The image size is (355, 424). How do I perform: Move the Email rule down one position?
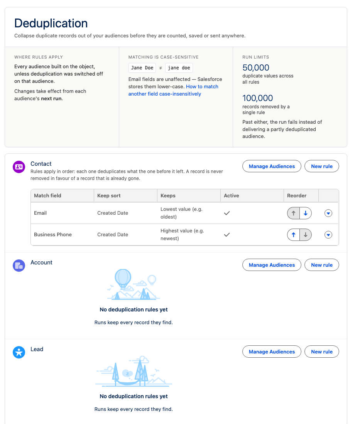pos(306,214)
